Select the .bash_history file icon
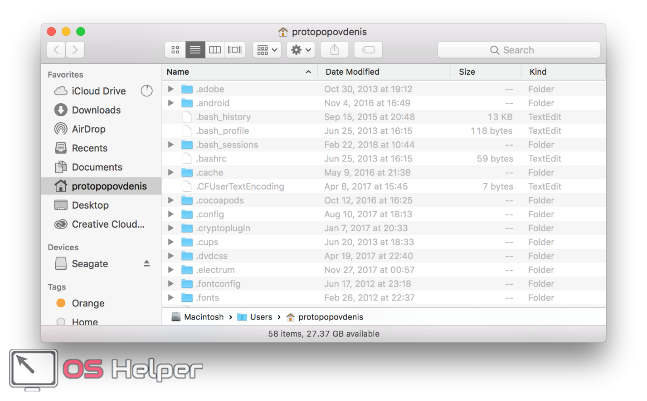The height and width of the screenshot is (401, 647). (187, 117)
